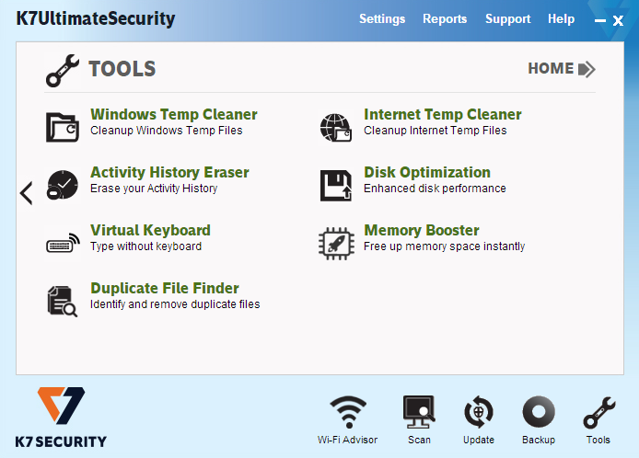Click the Activity History Eraser clock icon
The width and height of the screenshot is (639, 458).
coord(63,185)
